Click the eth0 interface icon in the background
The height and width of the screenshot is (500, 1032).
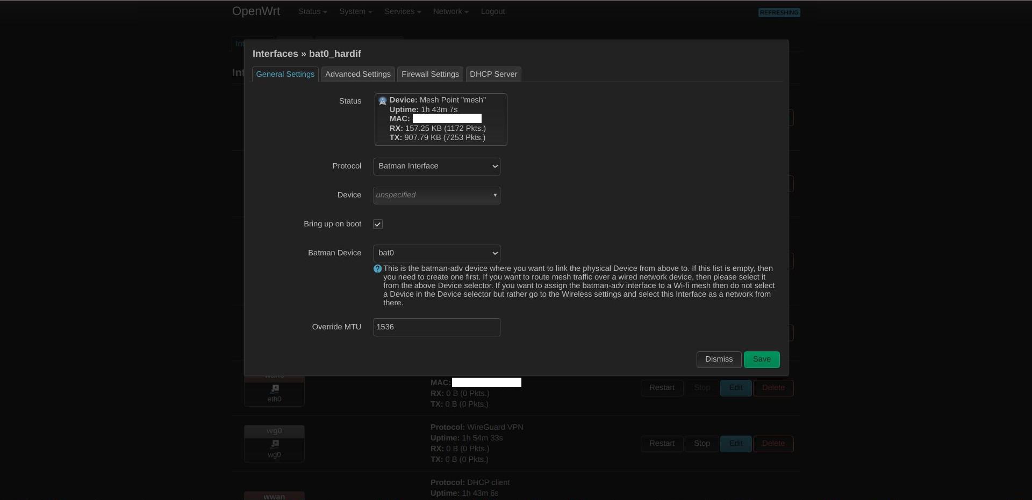pyautogui.click(x=275, y=388)
